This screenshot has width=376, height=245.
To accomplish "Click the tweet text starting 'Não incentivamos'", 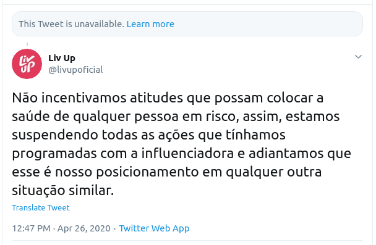I will coord(182,144).
